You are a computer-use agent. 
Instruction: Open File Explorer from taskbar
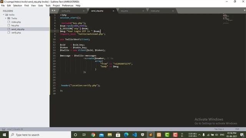coord(110,135)
